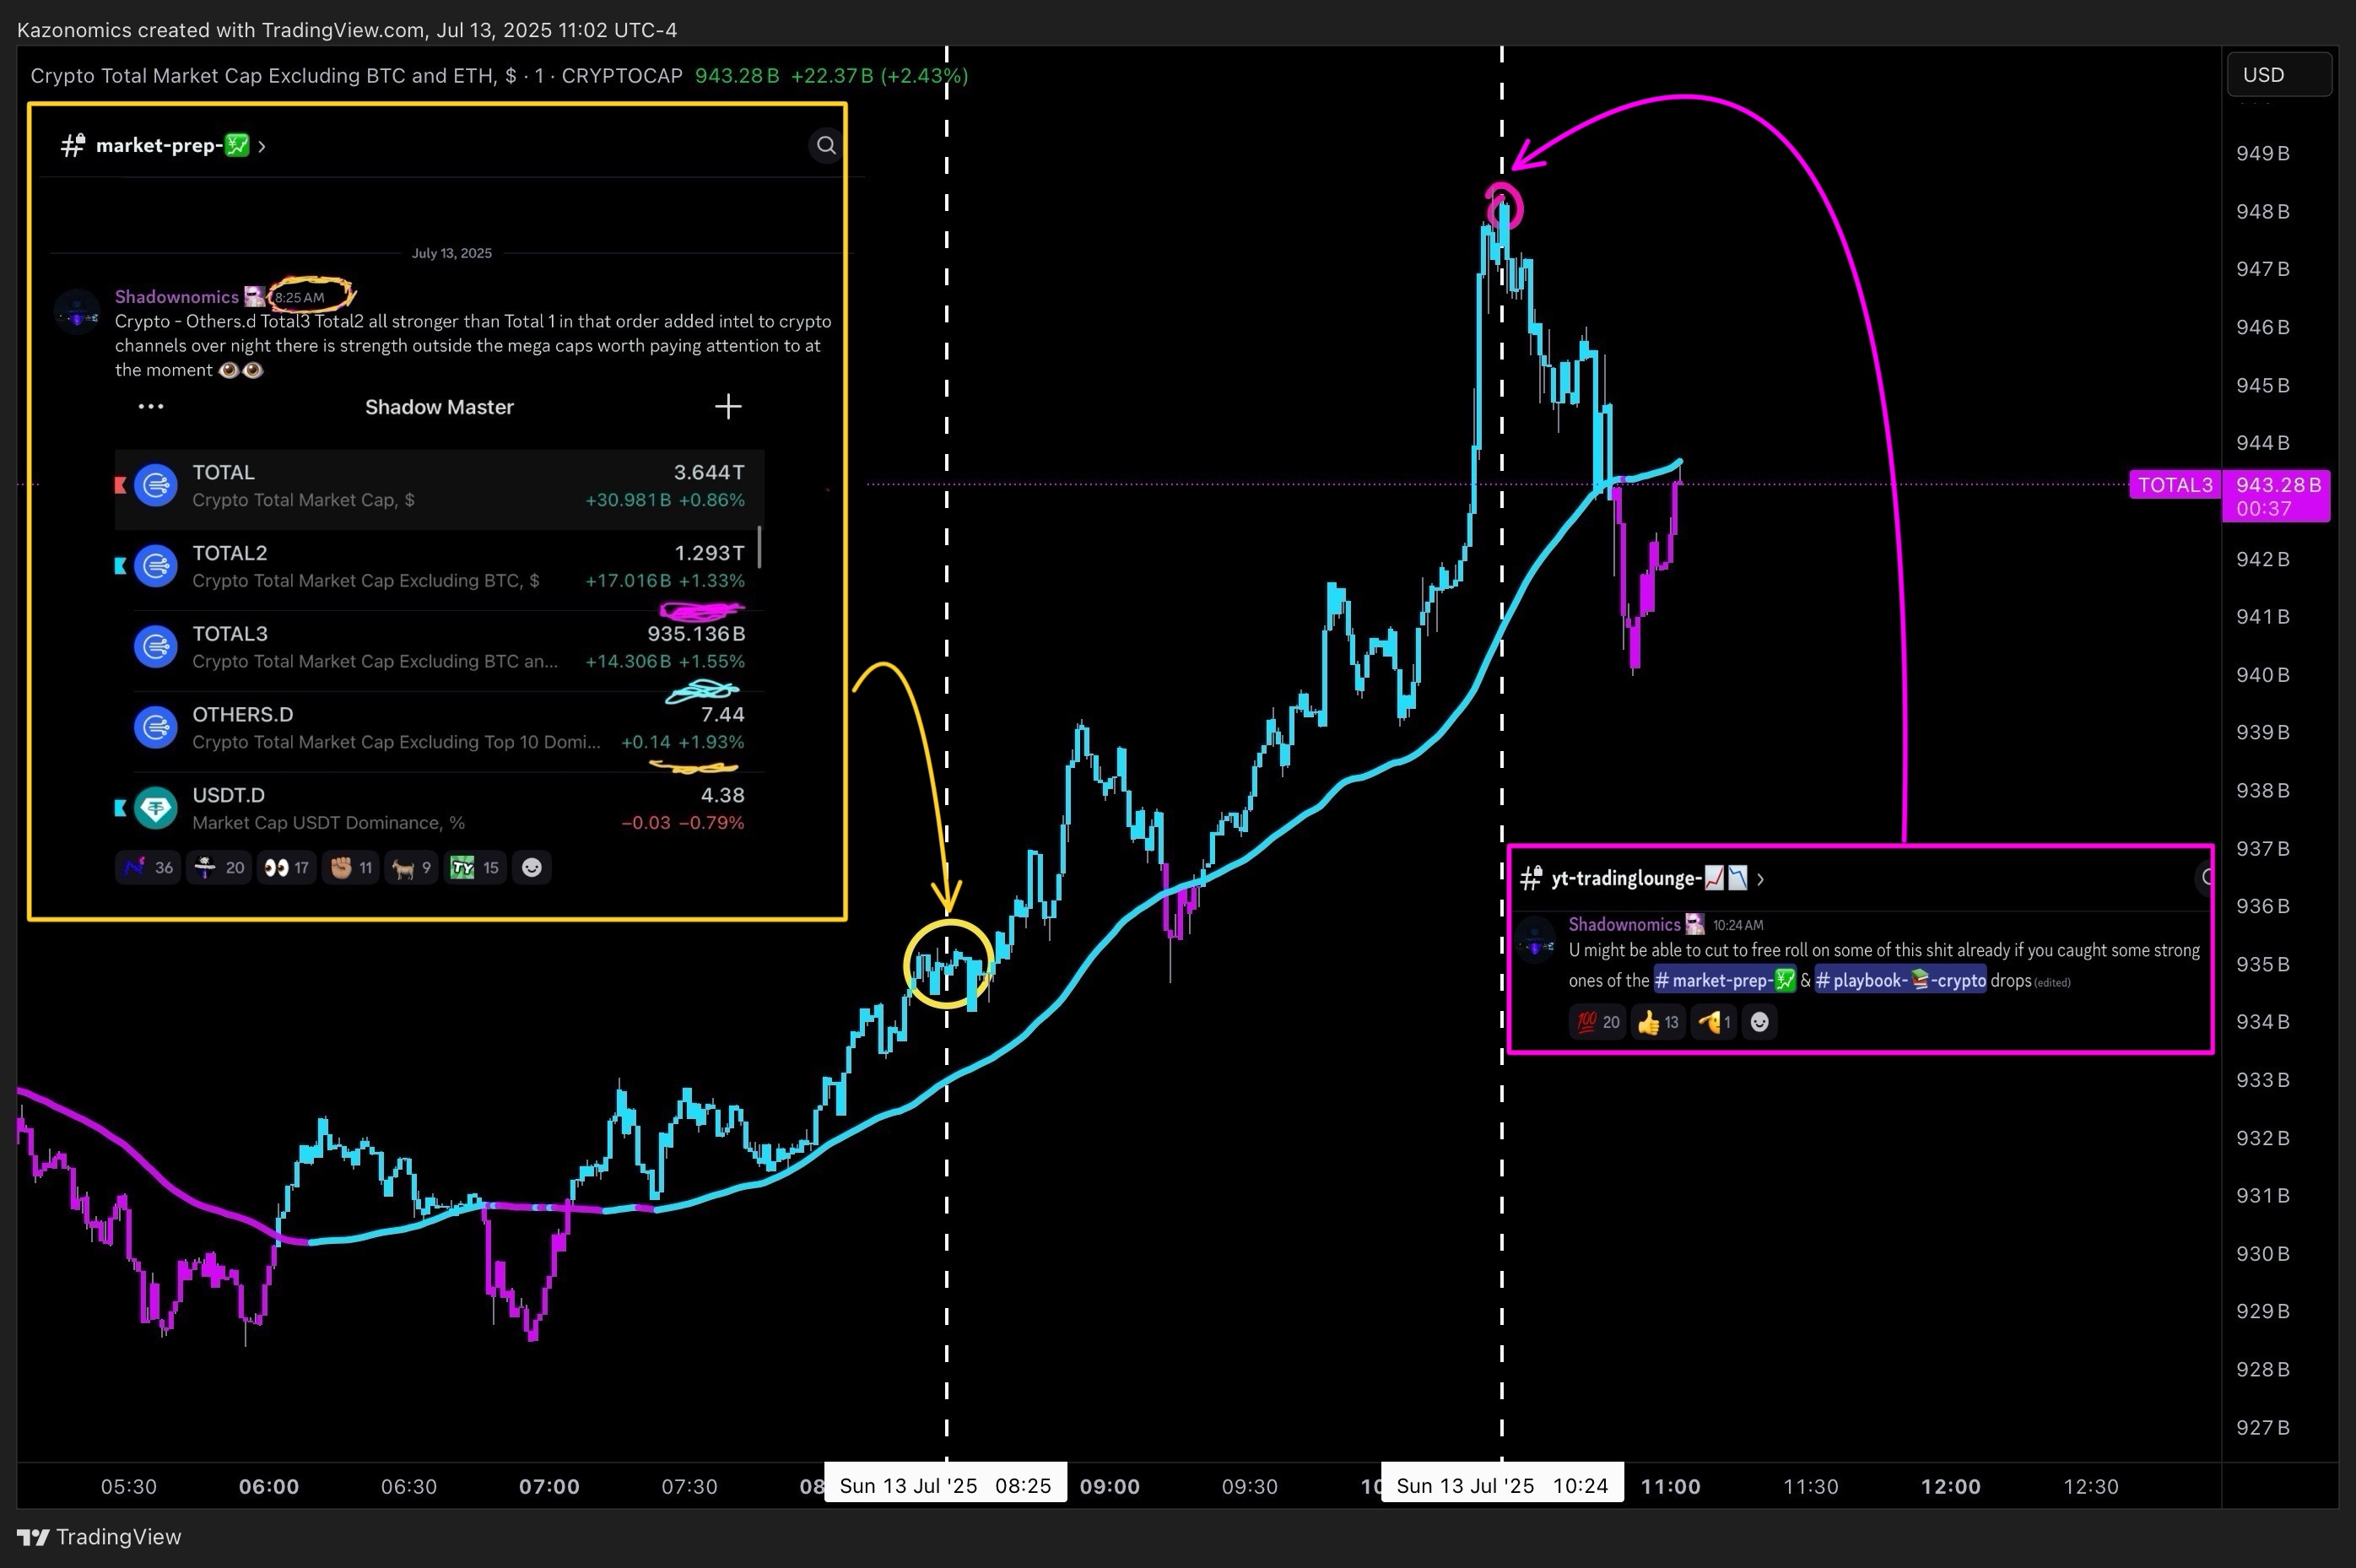Viewport: 2356px width, 1568px height.
Task: Add a symbol with the plus icon
Action: [728, 406]
